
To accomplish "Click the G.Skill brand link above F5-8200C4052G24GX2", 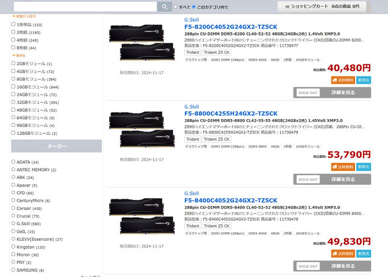I will click(x=191, y=20).
